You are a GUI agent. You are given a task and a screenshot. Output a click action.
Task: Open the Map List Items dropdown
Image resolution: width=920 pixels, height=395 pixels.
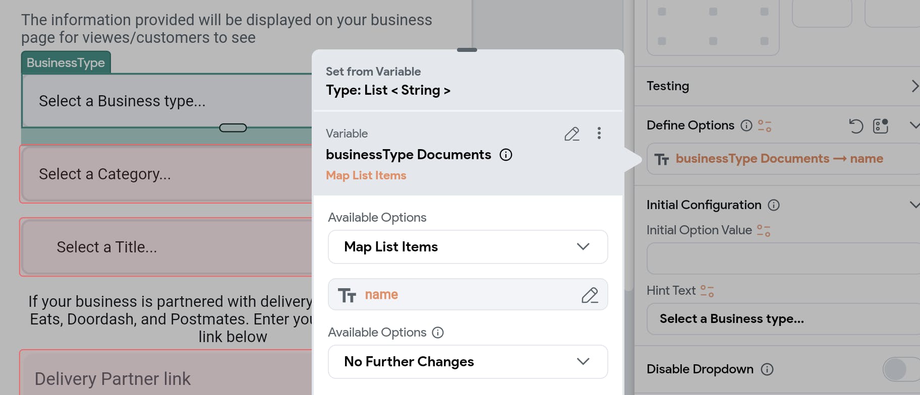tap(468, 247)
